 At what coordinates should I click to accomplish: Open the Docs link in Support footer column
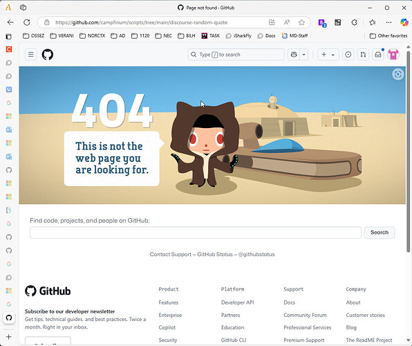[289, 302]
